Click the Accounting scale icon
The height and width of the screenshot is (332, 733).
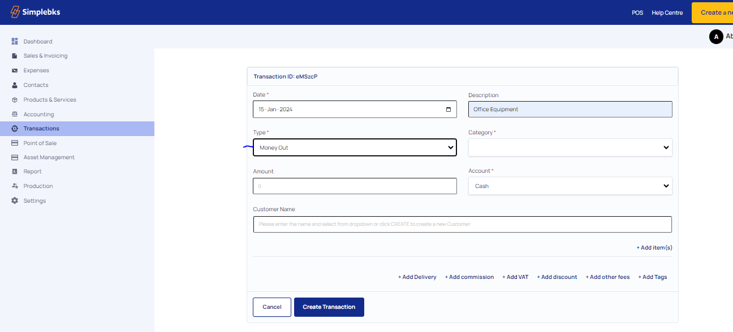pyautogui.click(x=15, y=114)
